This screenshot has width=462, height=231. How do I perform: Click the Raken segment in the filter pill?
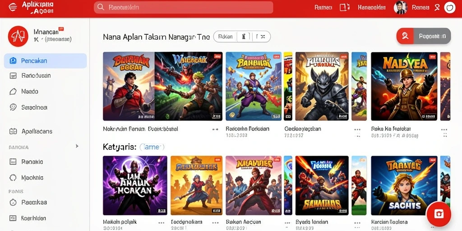coord(226,37)
